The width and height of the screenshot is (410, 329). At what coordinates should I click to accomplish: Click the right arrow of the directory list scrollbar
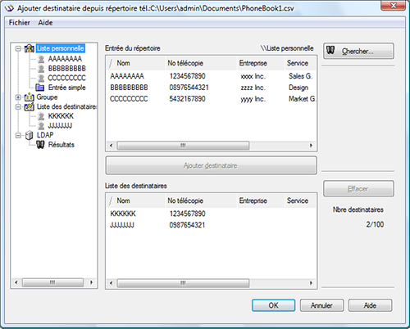(x=311, y=146)
